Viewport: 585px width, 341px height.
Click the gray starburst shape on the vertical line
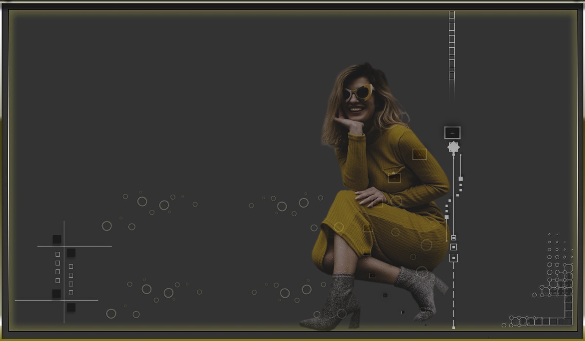click(453, 147)
